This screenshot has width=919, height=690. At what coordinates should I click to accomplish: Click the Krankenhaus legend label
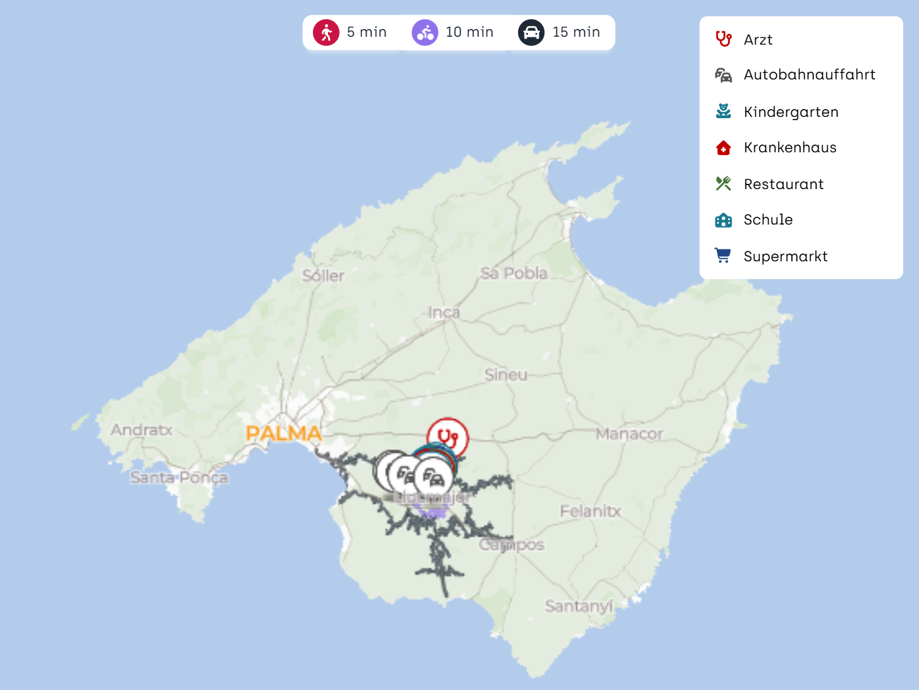click(790, 148)
